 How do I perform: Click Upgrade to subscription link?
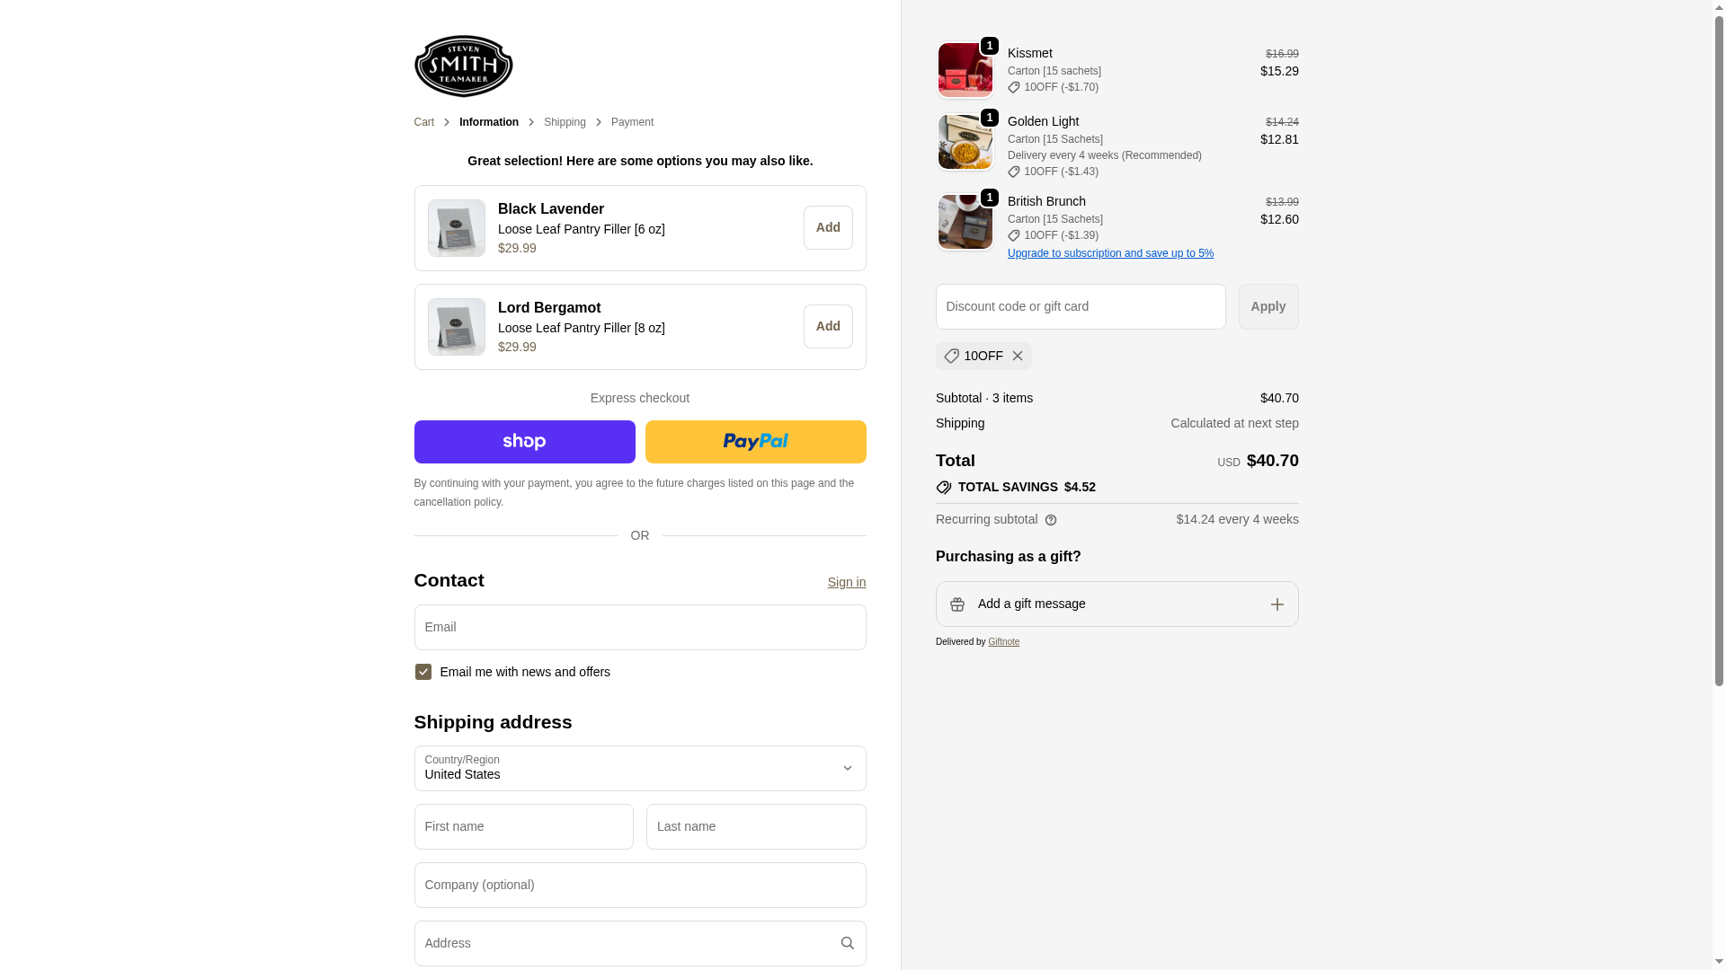click(1110, 253)
